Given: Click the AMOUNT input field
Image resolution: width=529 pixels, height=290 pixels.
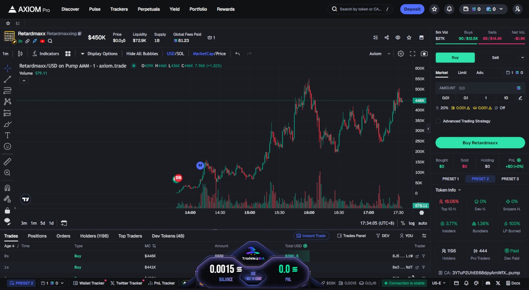Looking at the screenshot, I should coord(480,88).
